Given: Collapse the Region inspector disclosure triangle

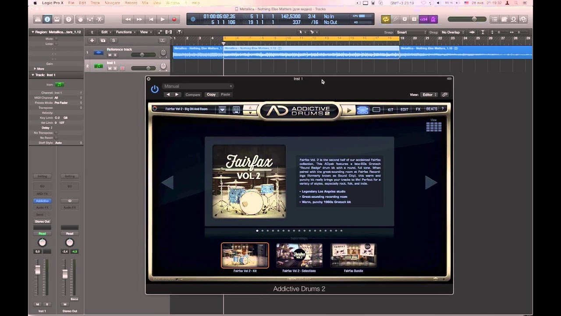Looking at the screenshot, I should click(x=32, y=32).
